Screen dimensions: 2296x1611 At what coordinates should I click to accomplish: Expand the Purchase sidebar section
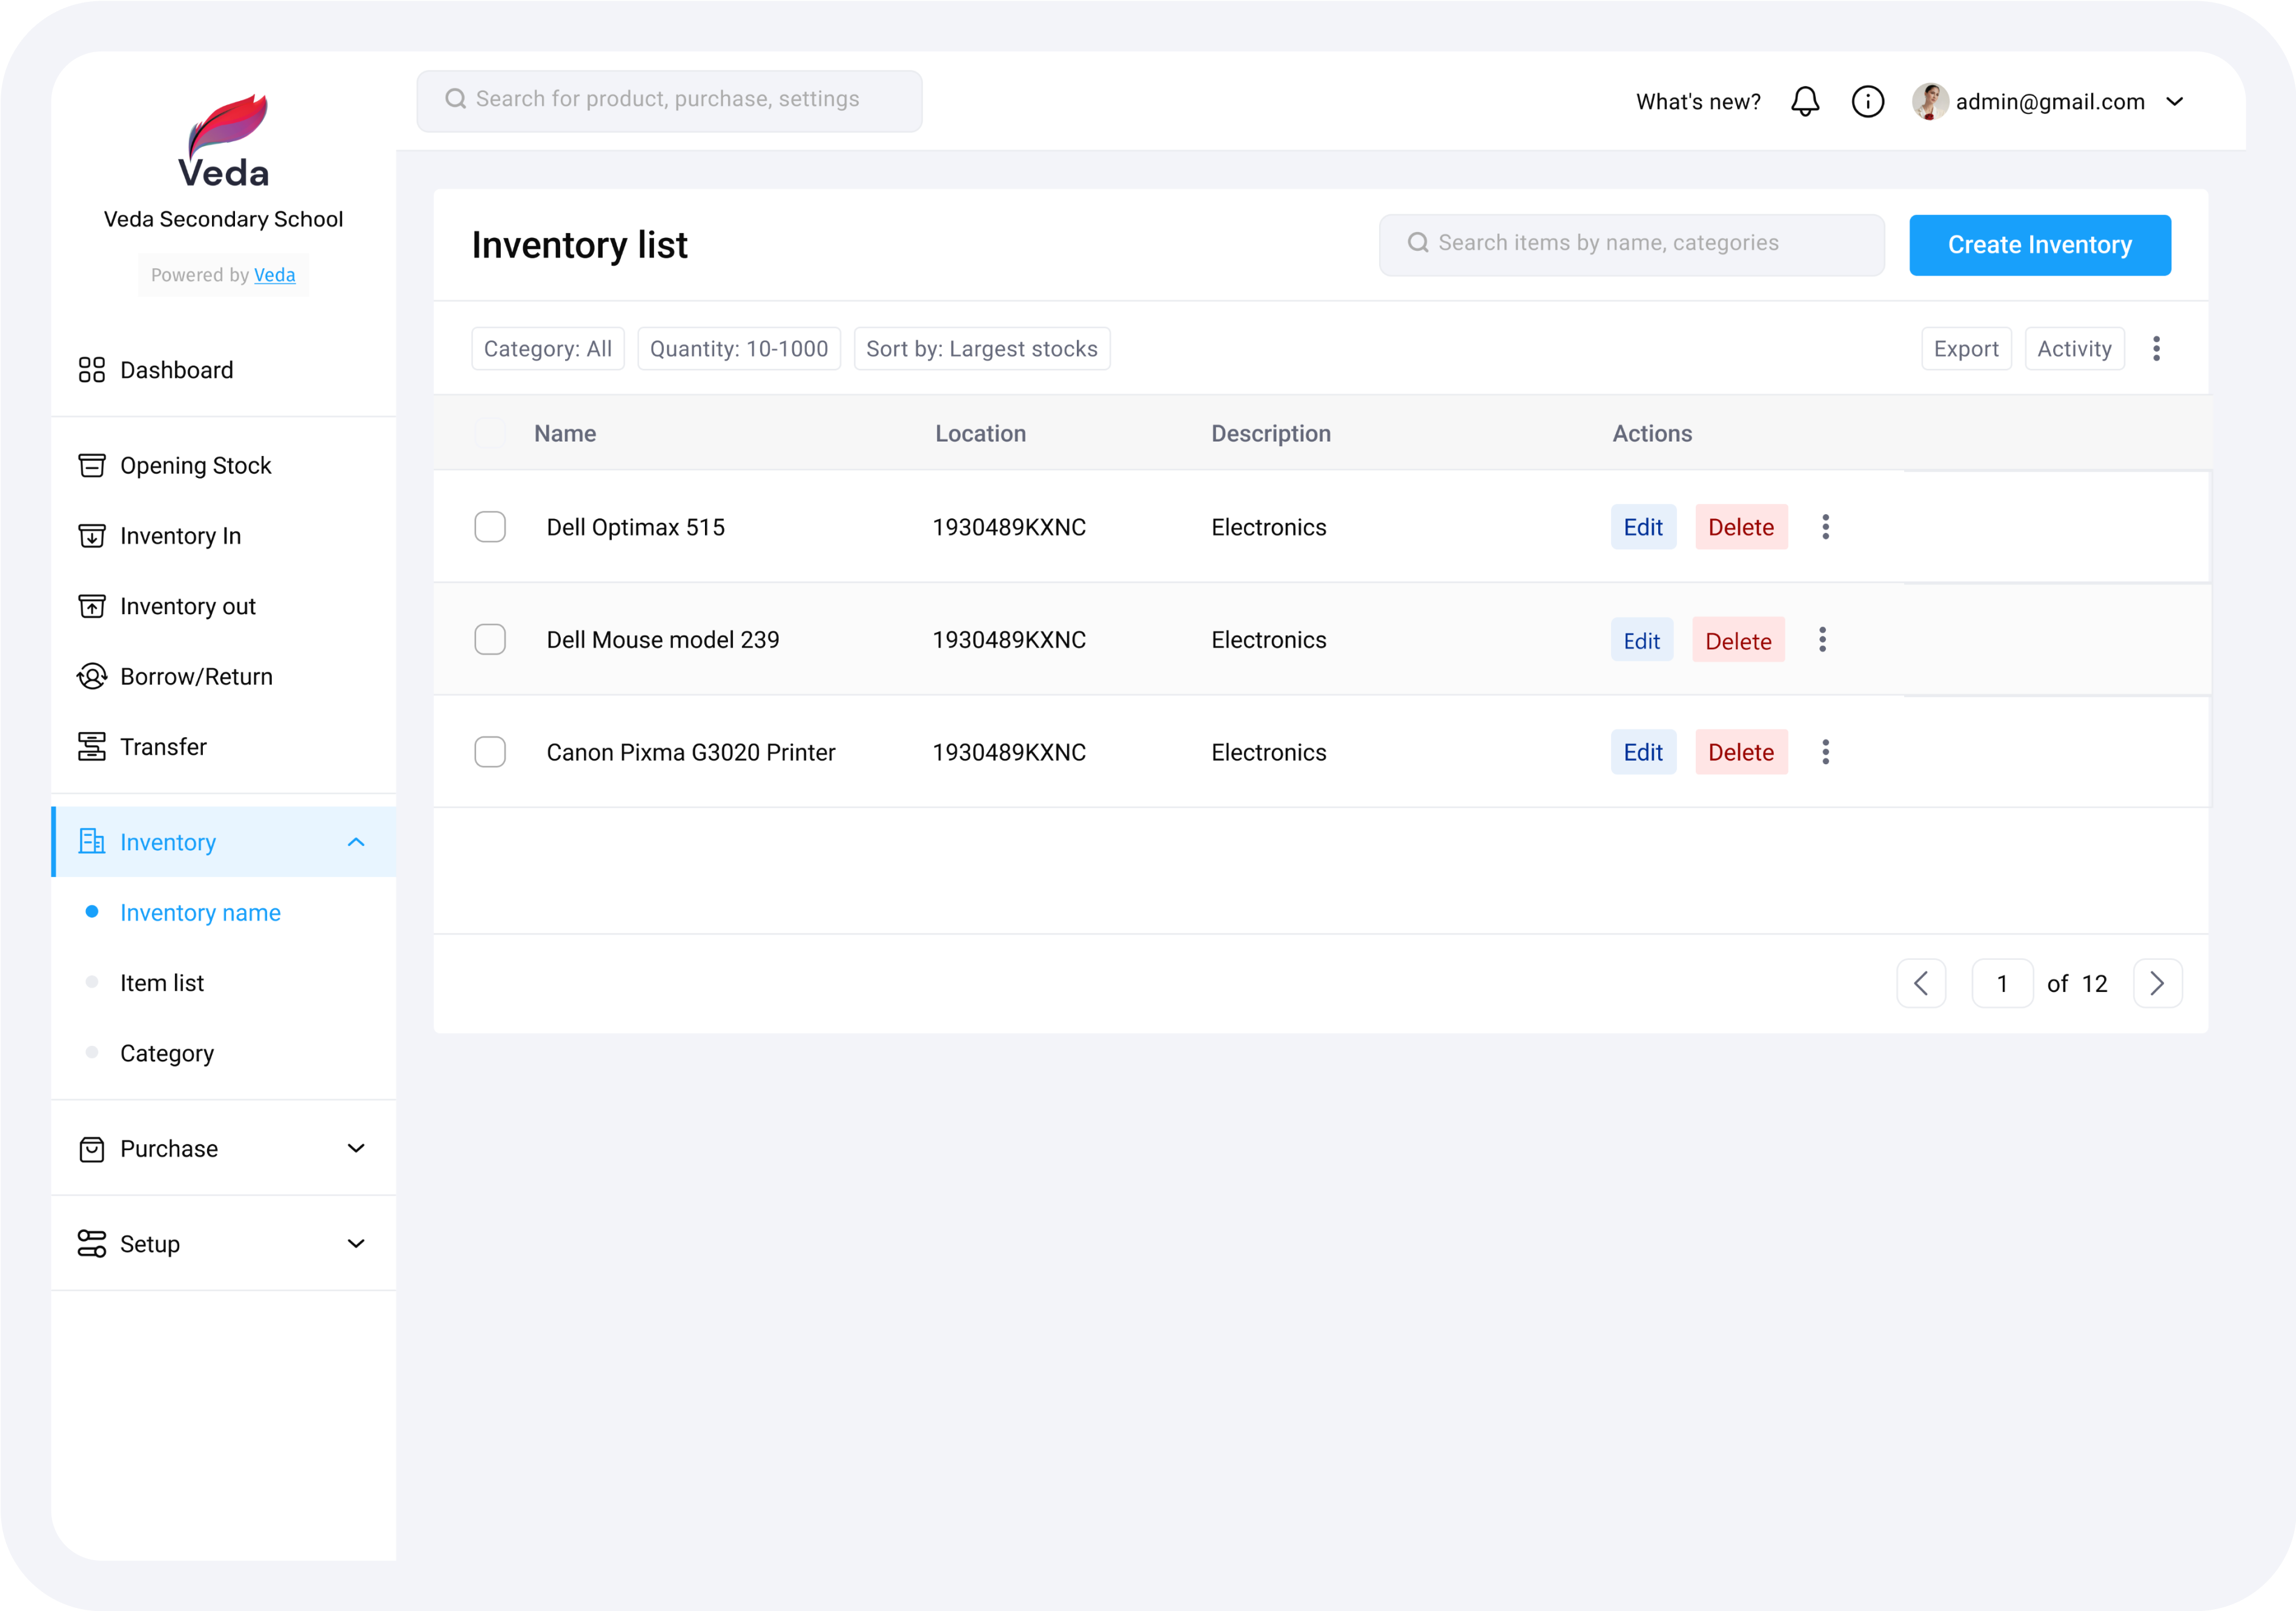point(355,1148)
